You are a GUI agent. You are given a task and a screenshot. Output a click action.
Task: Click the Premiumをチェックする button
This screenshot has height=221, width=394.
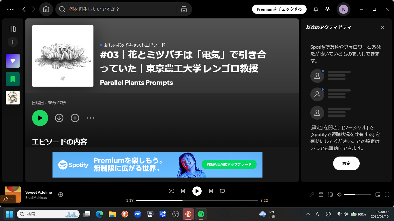(279, 9)
